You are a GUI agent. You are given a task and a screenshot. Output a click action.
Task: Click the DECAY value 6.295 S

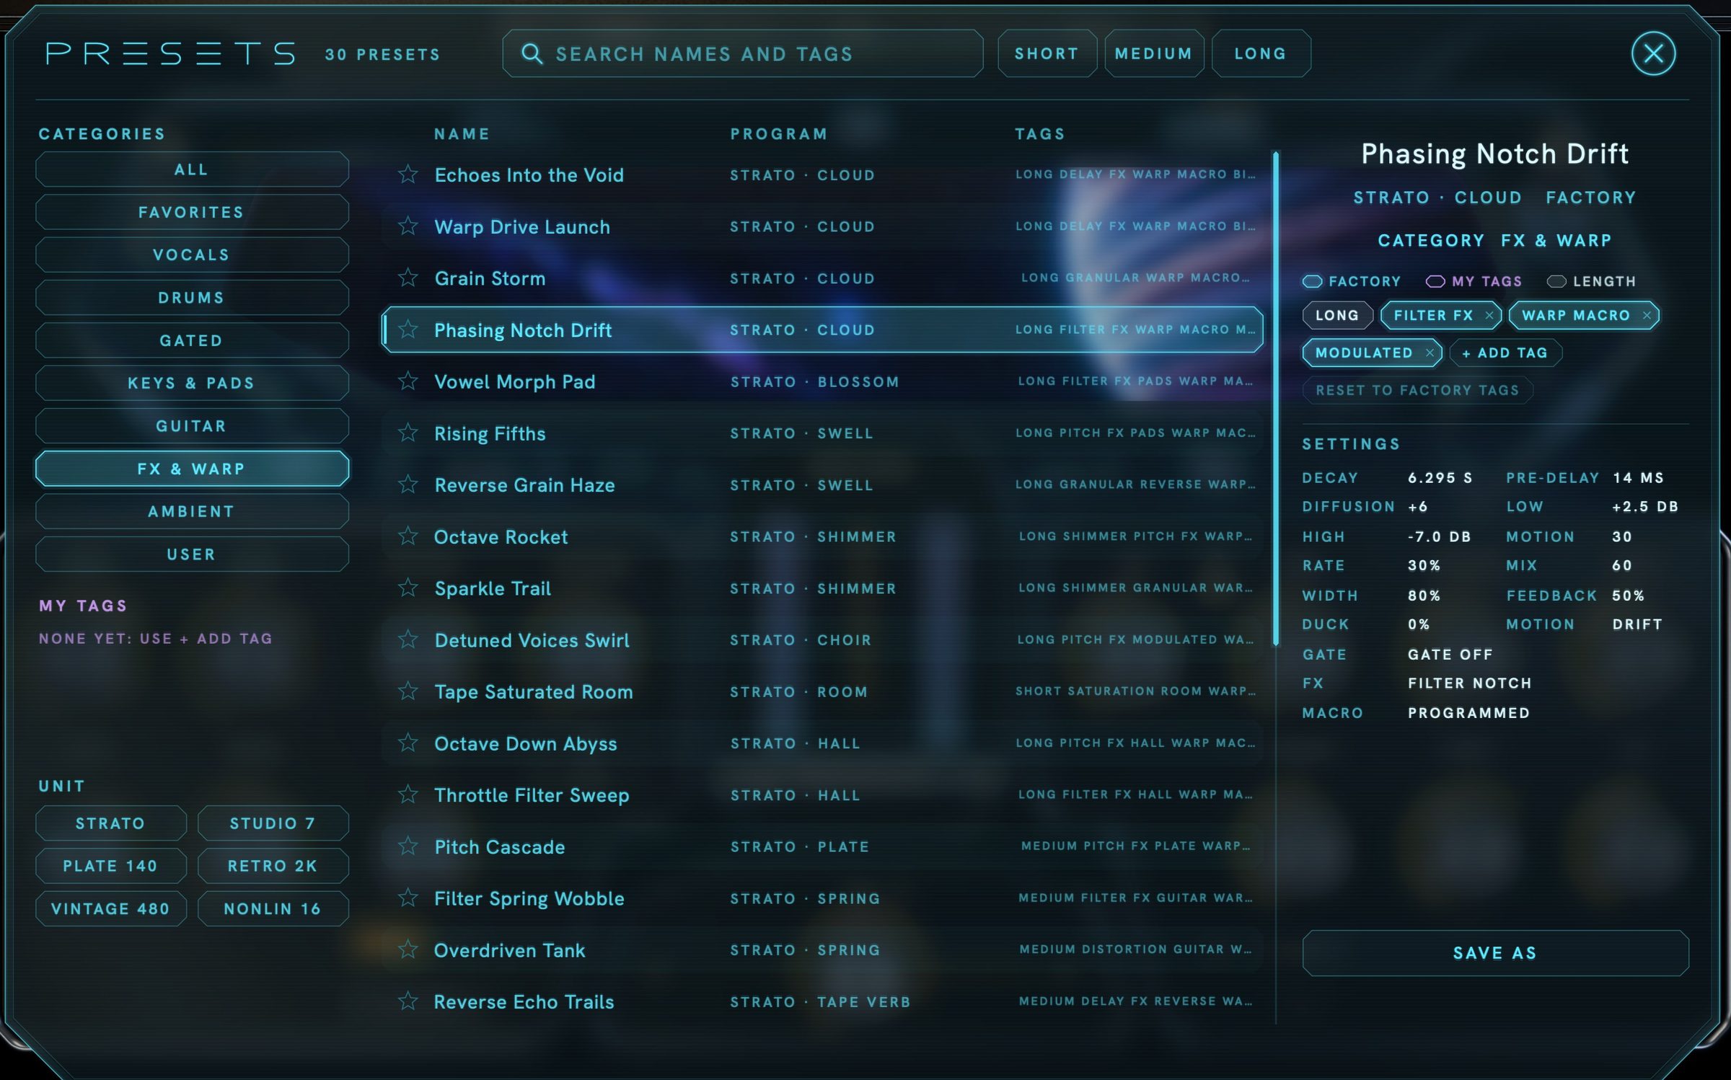click(x=1440, y=478)
